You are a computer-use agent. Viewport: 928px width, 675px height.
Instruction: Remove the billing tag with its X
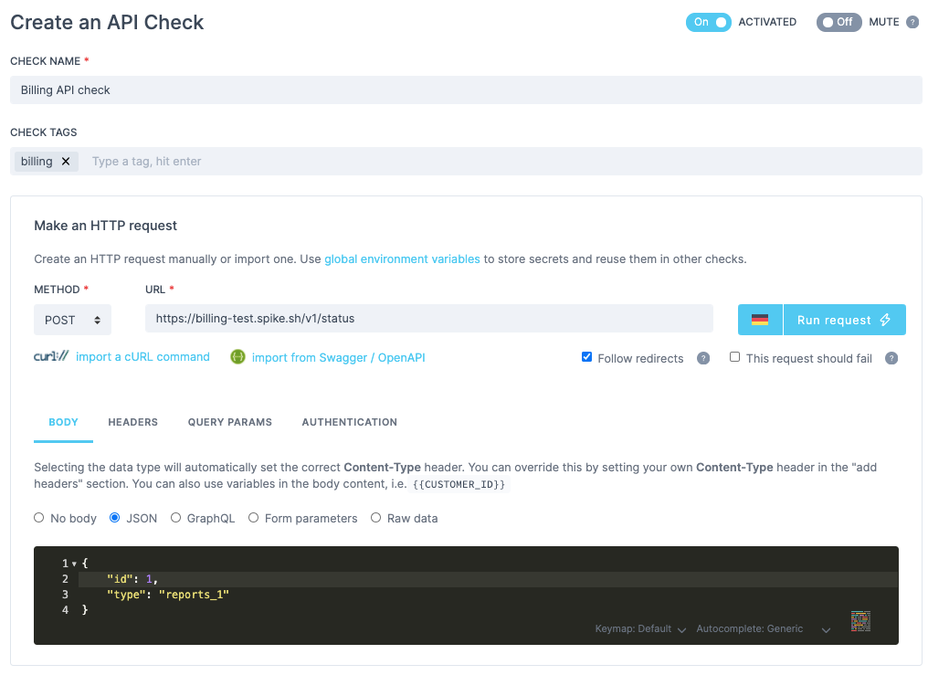(66, 162)
